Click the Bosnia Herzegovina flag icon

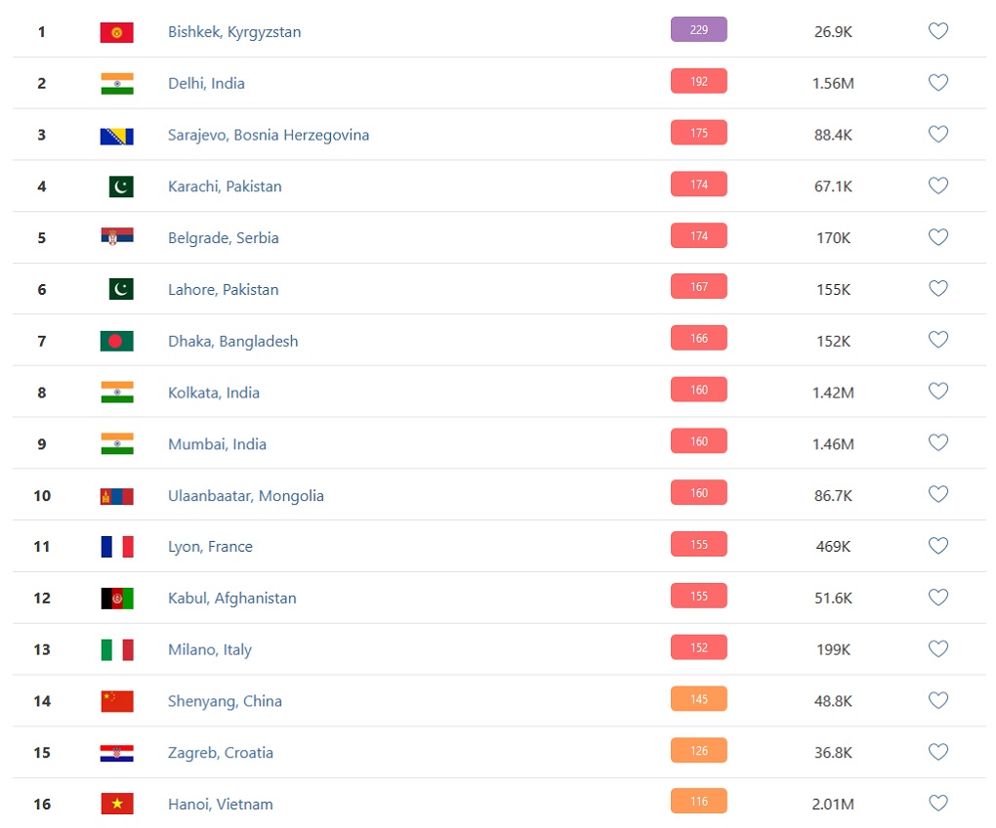[117, 137]
